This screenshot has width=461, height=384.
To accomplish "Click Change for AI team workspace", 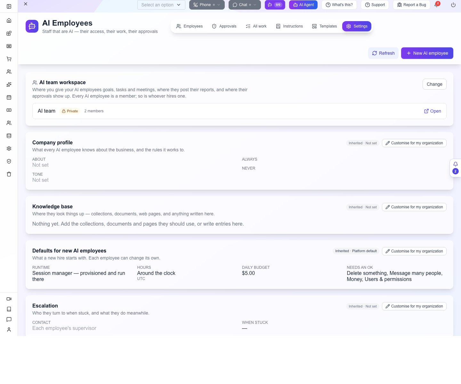I will (x=434, y=84).
